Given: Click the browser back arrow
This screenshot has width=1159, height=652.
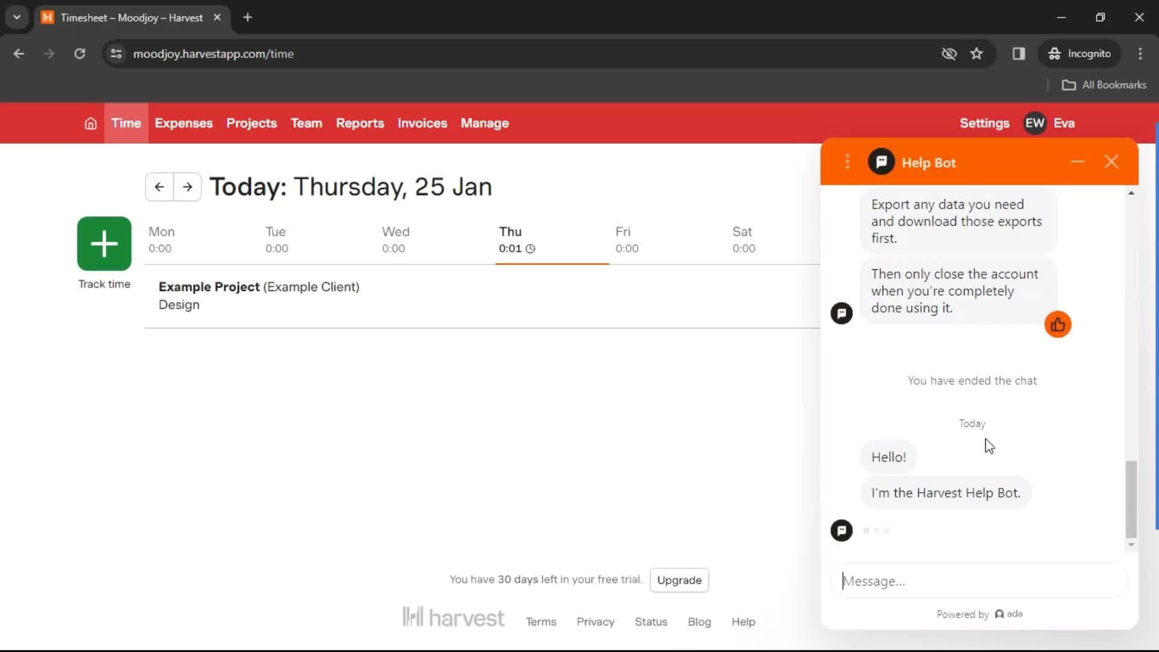Looking at the screenshot, I should click(x=19, y=54).
